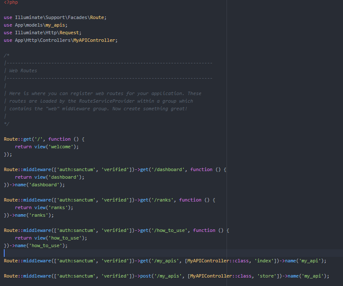Click 'post' in the last route line
Screen dimensions: 343x286
click(x=146, y=276)
